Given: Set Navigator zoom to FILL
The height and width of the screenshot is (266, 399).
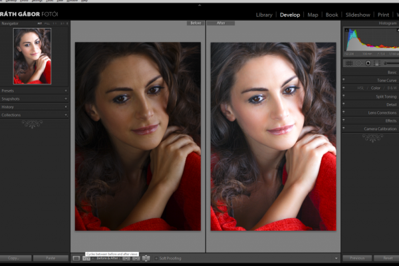Looking at the screenshot, I should tap(47, 24).
